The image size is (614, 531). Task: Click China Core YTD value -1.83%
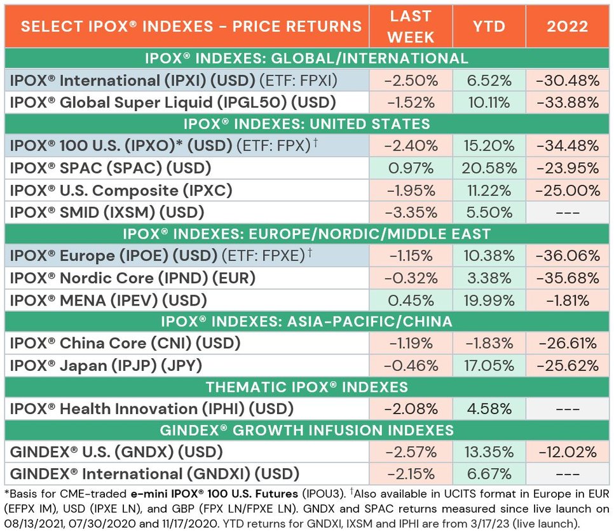click(489, 344)
